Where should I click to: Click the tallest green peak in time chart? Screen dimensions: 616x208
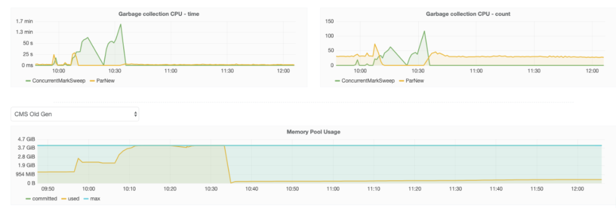tap(120, 25)
